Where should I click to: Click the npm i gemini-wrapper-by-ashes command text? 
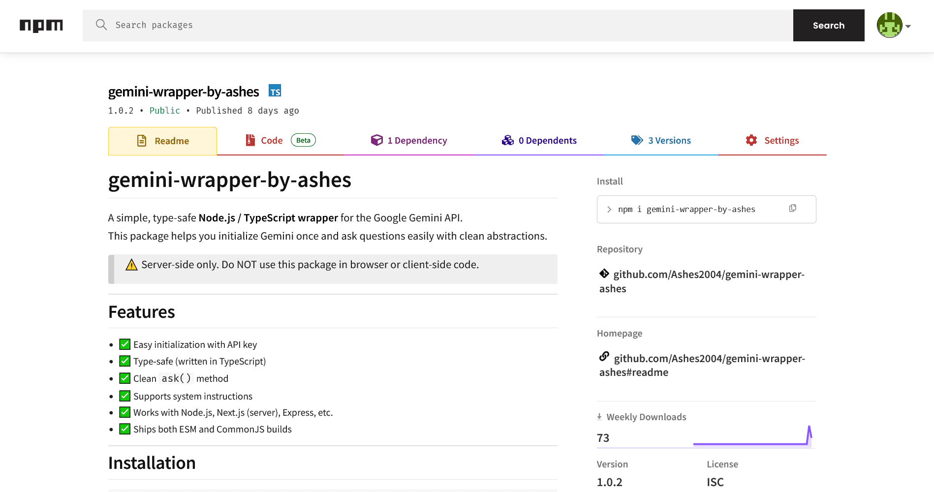click(686, 209)
